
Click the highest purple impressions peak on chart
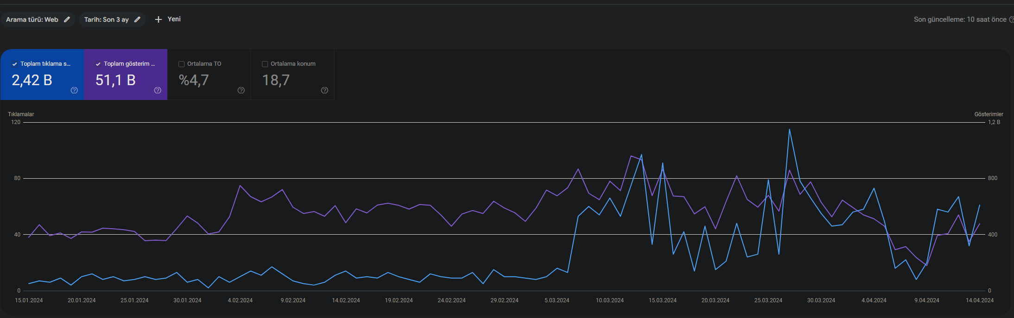coord(631,156)
